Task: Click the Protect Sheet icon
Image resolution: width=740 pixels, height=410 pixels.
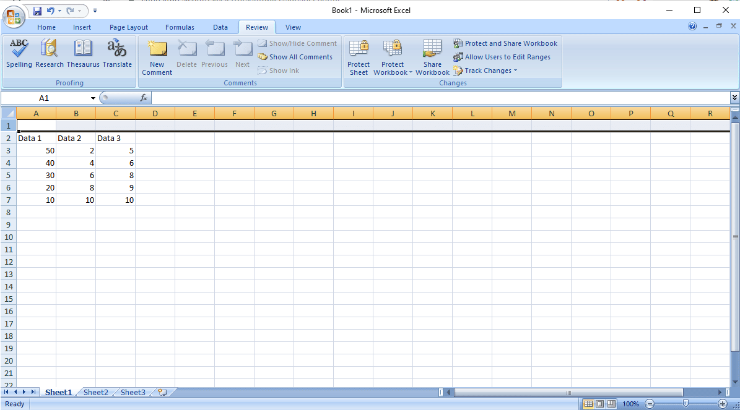Action: tap(359, 58)
